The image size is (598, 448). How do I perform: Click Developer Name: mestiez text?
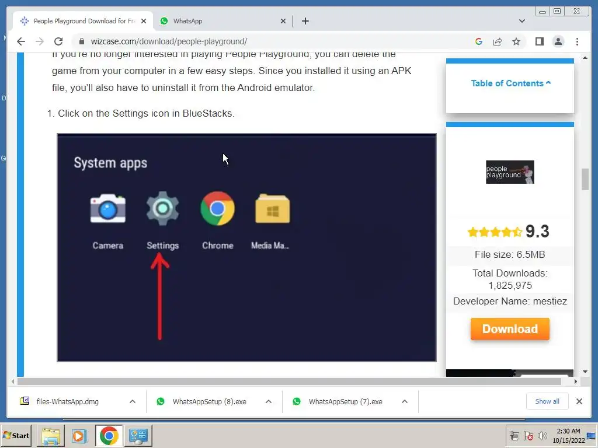pyautogui.click(x=510, y=301)
